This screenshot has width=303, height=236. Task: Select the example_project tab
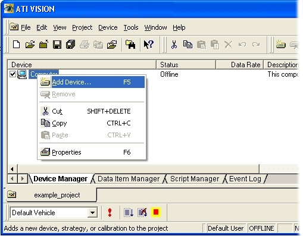(x=52, y=195)
